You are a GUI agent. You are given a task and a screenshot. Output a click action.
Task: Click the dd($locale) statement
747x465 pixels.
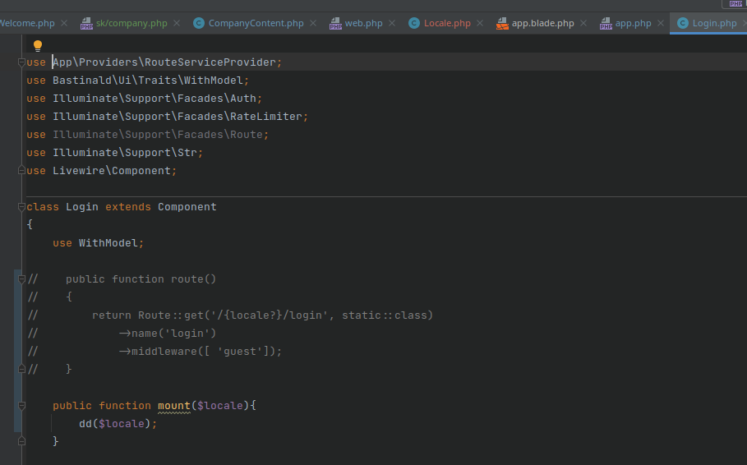tap(118, 424)
